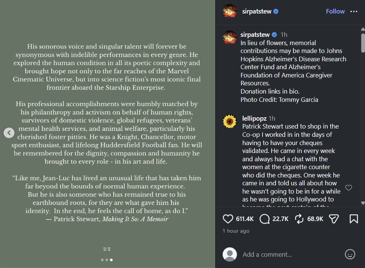
Task: Click sirpatstew avatar in the header
Action: pos(229,11)
